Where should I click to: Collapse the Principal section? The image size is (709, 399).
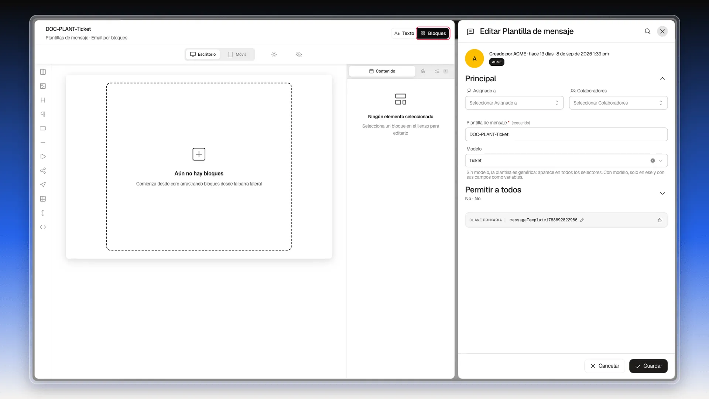point(662,79)
